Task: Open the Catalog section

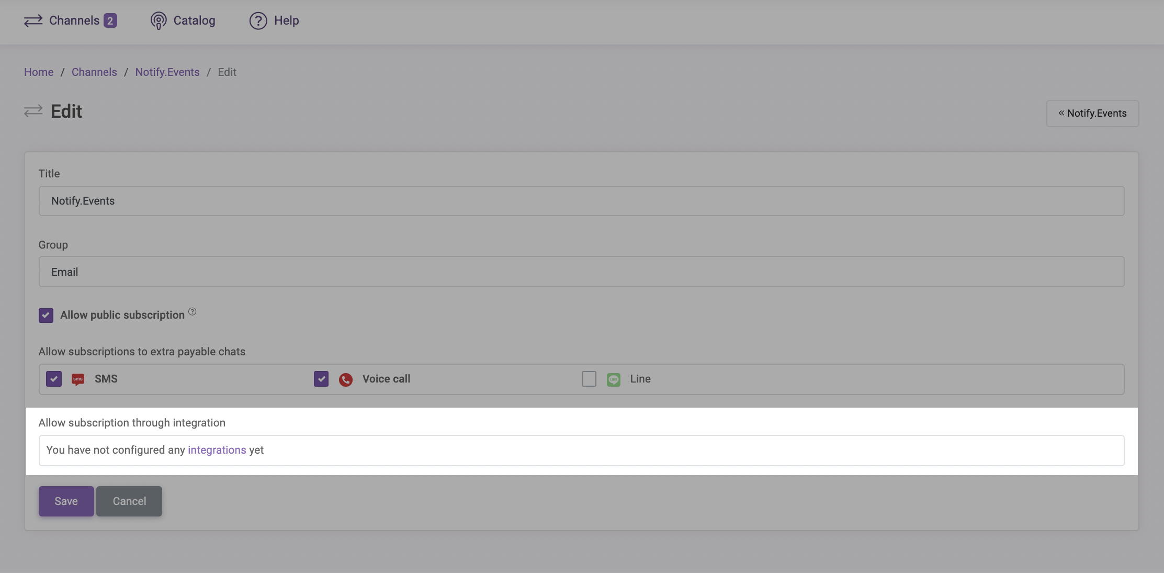Action: 182,20
